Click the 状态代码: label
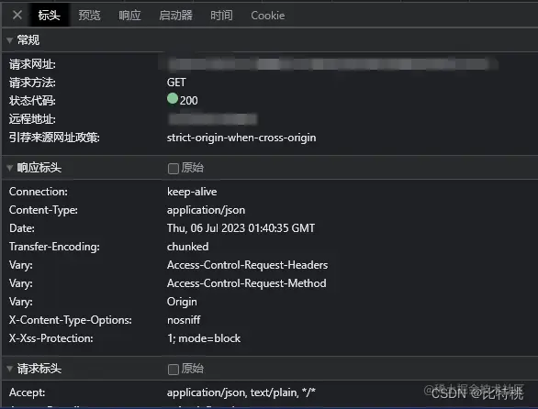Screen dimensions: 538x409 (32, 101)
